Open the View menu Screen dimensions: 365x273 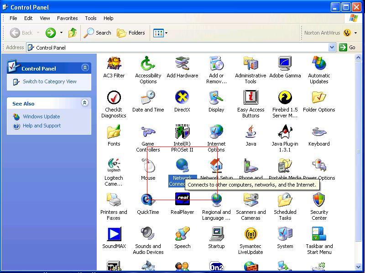(45, 18)
